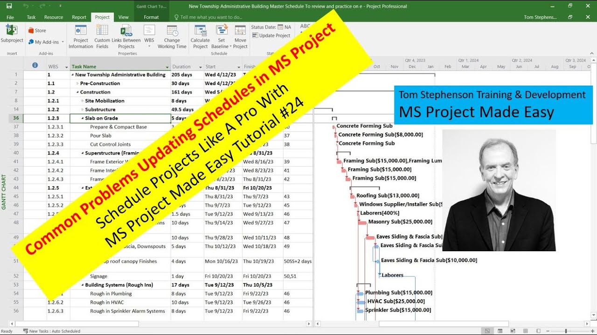Image resolution: width=597 pixels, height=335 pixels.
Task: Expand the Pre-Construction summary task
Action: pos(77,84)
